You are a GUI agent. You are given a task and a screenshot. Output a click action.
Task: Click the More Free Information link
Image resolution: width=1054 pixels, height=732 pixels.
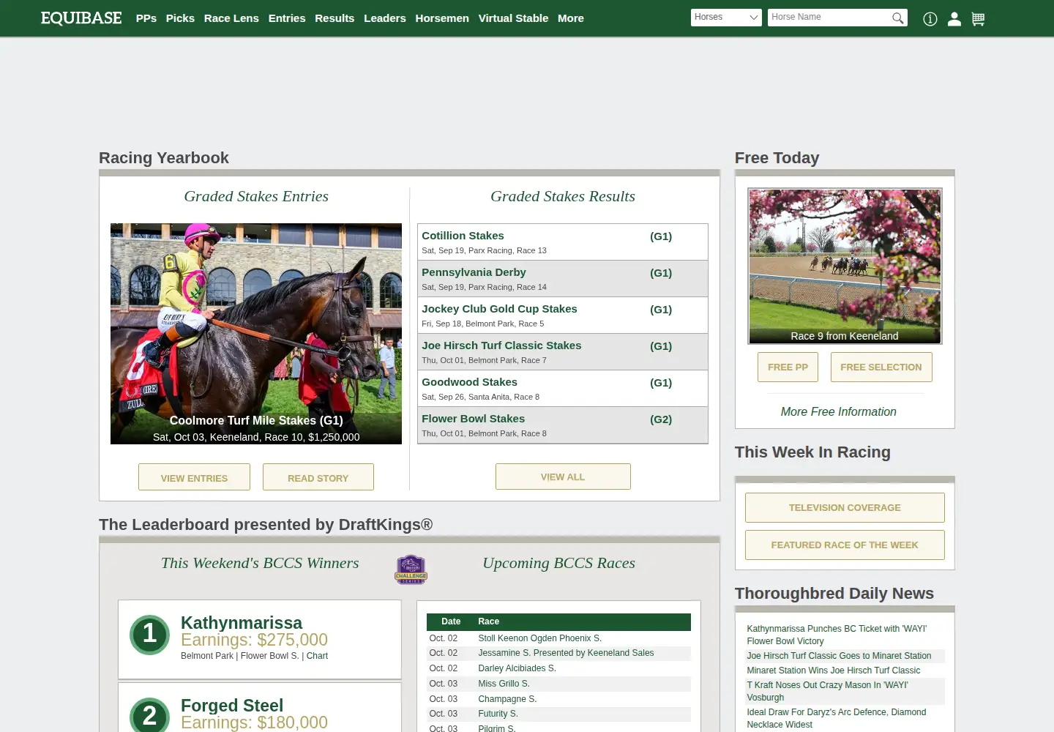point(838,411)
